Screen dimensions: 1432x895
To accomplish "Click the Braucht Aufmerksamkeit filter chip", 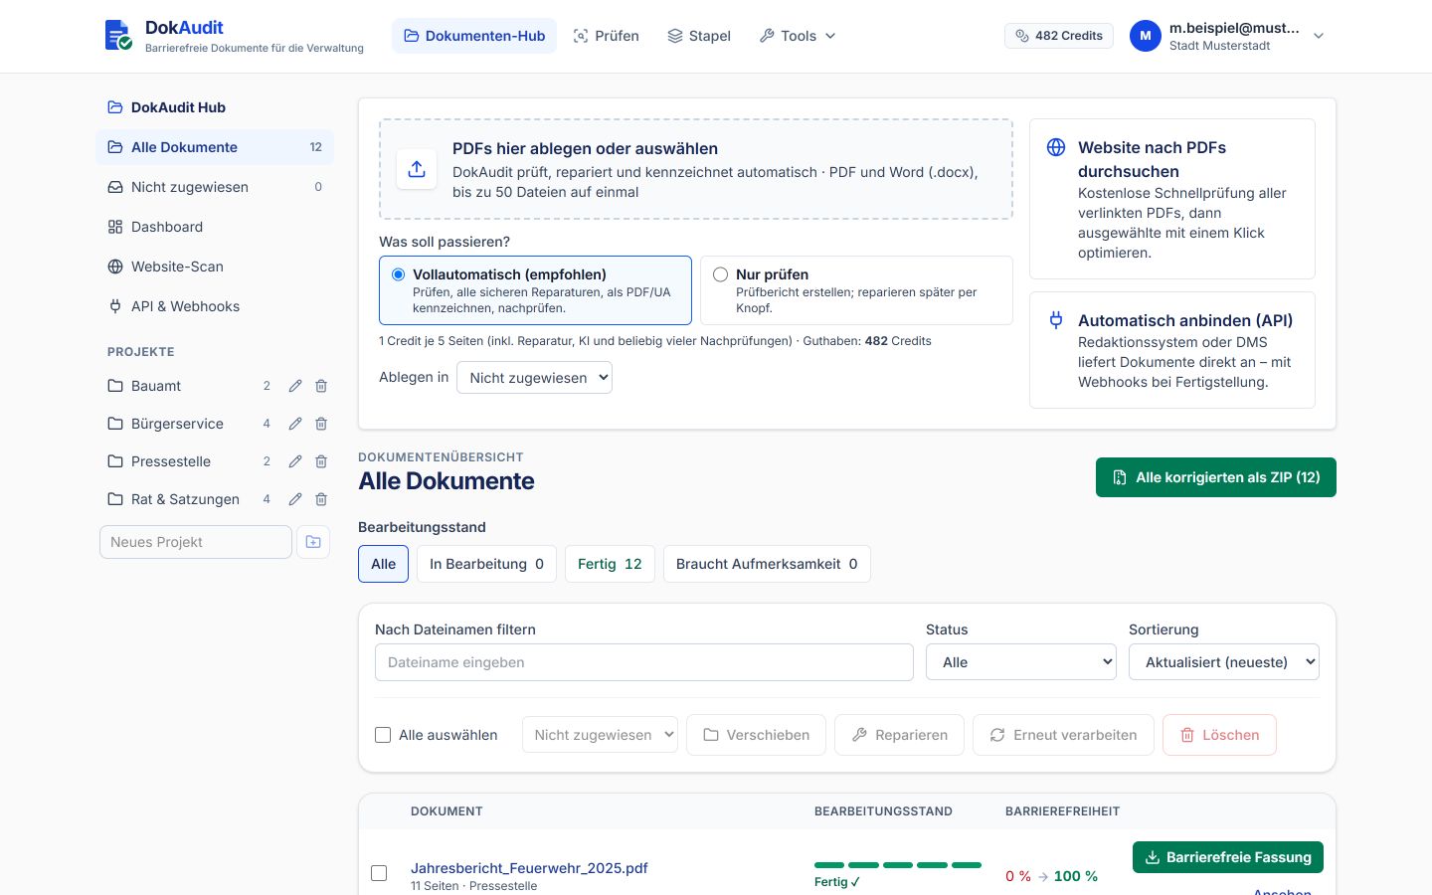I will click(767, 564).
